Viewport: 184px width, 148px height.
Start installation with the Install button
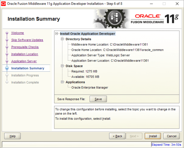coord(153,136)
